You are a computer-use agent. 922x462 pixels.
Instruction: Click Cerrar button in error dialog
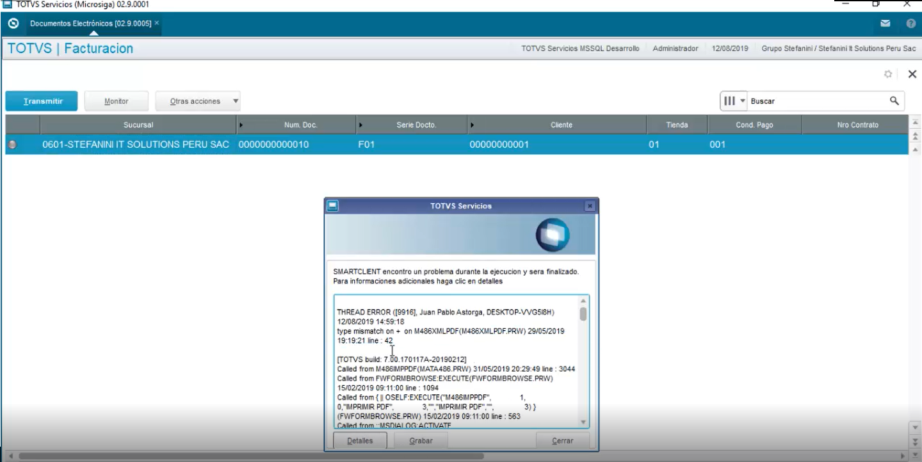(562, 440)
